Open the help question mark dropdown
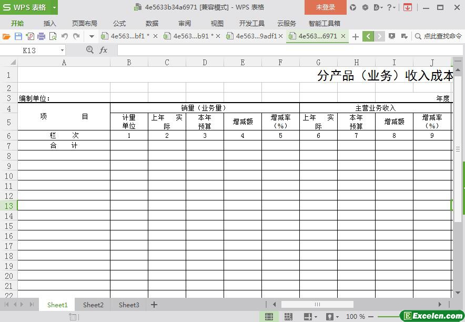This screenshot has height=322, width=465. point(391,7)
